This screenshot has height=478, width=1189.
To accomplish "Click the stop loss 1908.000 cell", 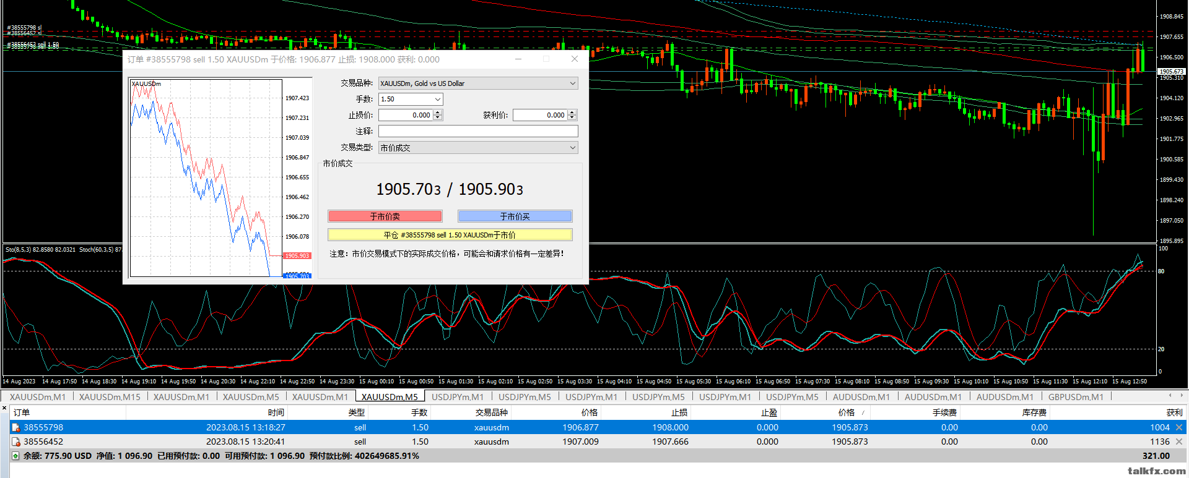I will (x=670, y=427).
